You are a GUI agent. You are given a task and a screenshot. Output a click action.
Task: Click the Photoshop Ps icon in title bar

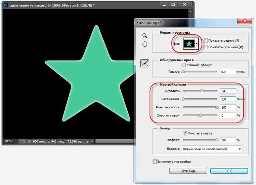click(x=6, y=5)
